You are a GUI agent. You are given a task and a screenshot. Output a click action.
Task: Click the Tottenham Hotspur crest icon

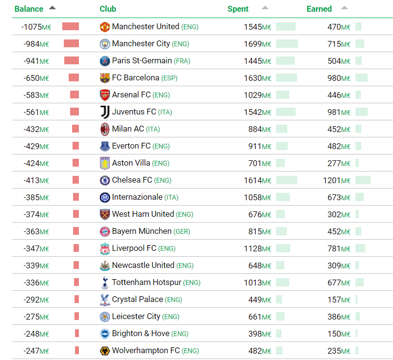coord(105,283)
